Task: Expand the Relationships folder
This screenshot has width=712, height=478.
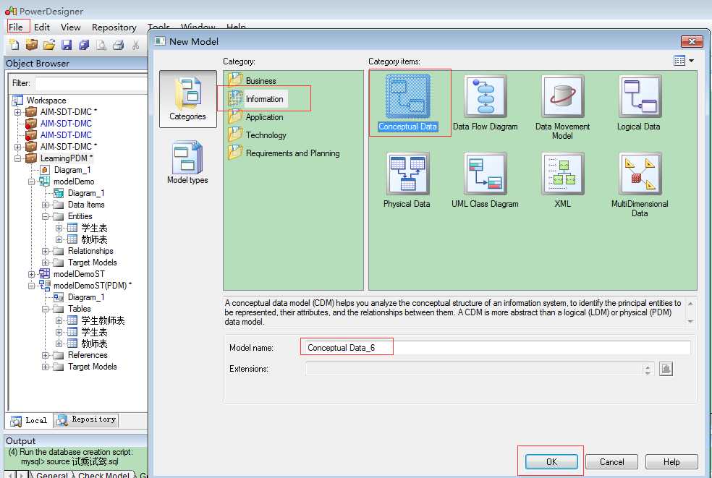Action: point(45,251)
